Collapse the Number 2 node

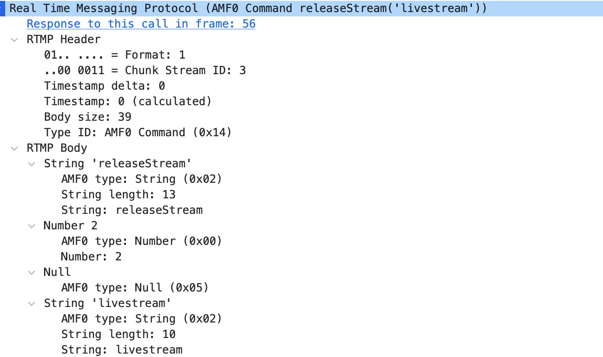[x=31, y=226]
